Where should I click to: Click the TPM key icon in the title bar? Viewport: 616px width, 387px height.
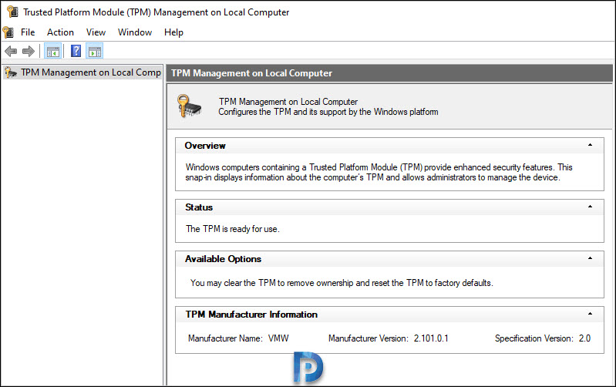(x=10, y=12)
